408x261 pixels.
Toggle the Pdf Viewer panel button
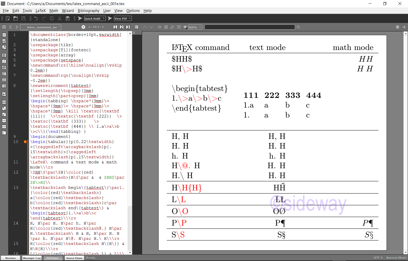[53, 258]
